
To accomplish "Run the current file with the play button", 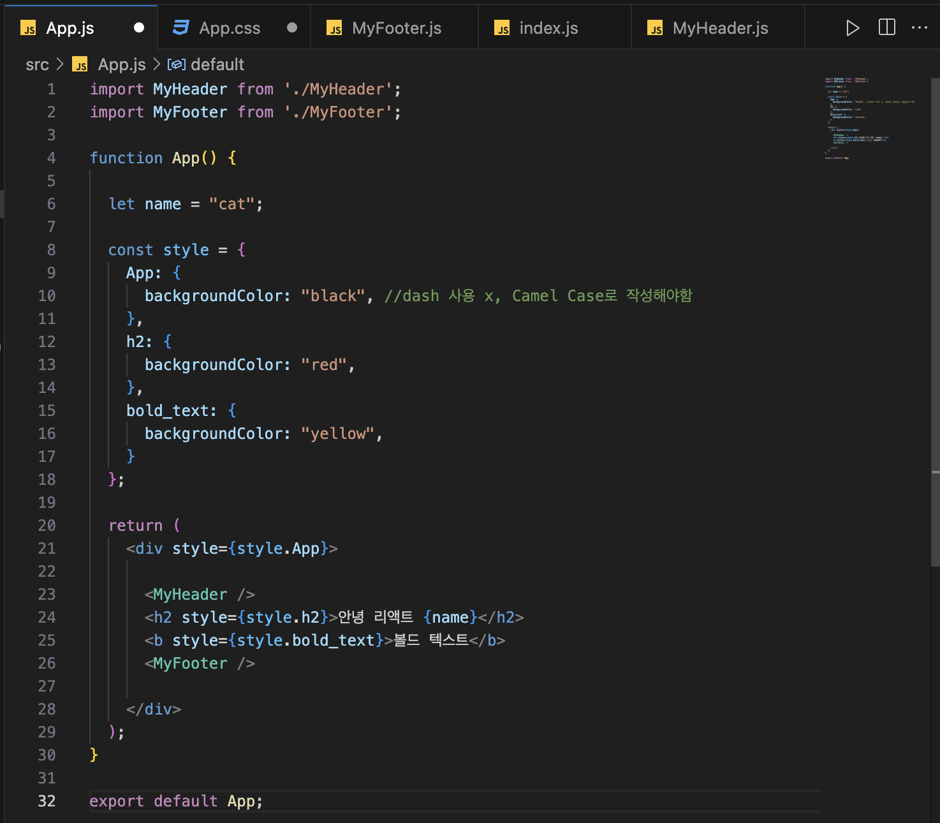I will (x=853, y=27).
